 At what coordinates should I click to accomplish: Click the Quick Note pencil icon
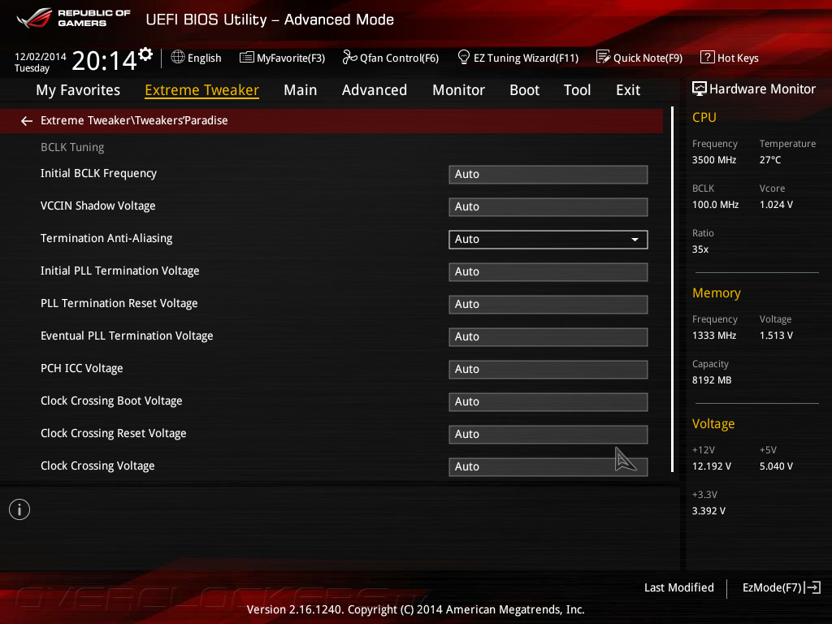[x=603, y=57]
